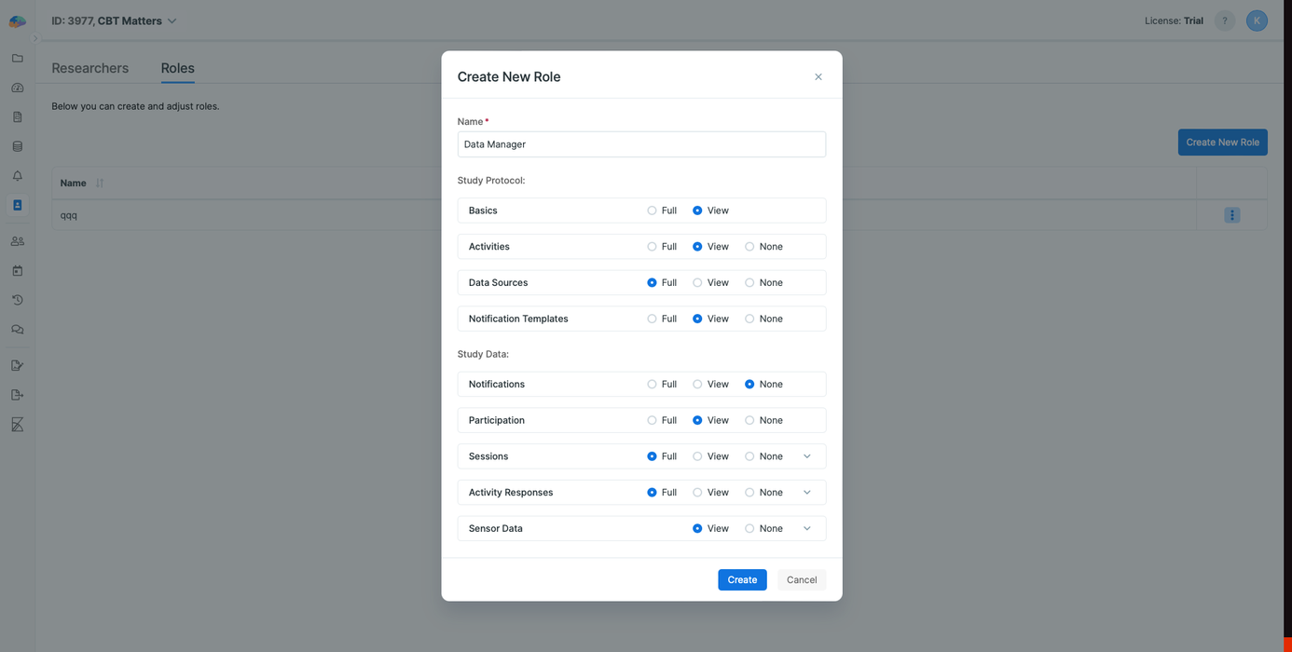Click the role Name input field
The height and width of the screenshot is (652, 1292).
tap(641, 144)
